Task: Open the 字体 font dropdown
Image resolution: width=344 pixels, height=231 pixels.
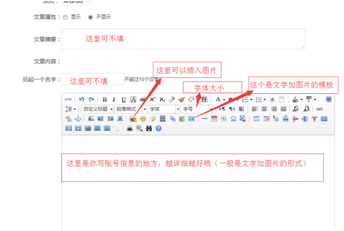Action: coord(163,109)
